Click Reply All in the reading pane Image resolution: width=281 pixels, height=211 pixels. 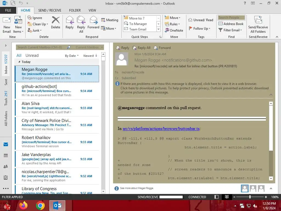(x=141, y=48)
